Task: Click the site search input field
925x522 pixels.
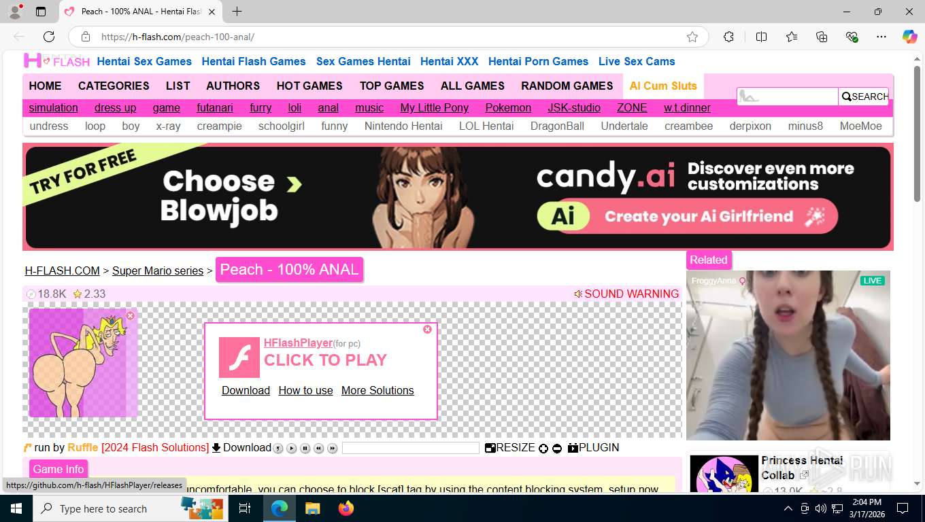Action: click(x=788, y=97)
